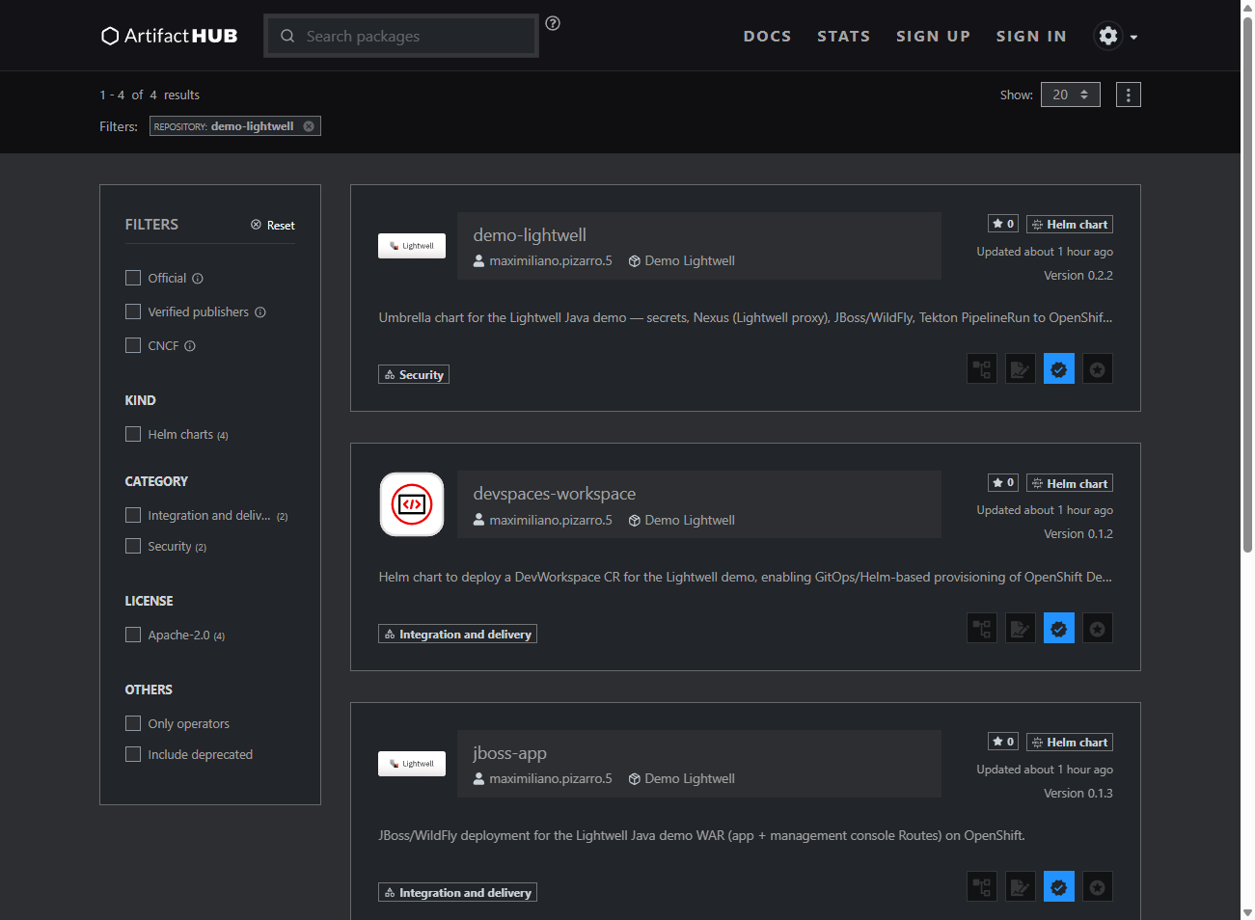This screenshot has height=920, width=1255.
Task: Select SIGN UP in the navbar
Action: [934, 36]
